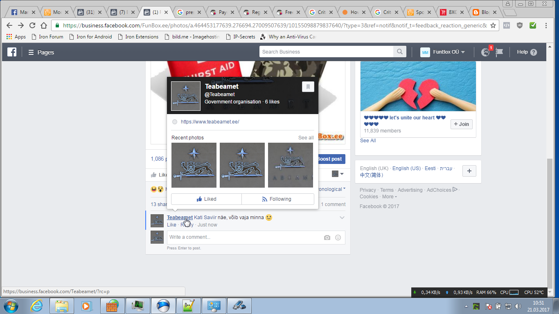Click the Teabeamet profile picture in the hovercard
Screen dimensions: 559x314
186,96
